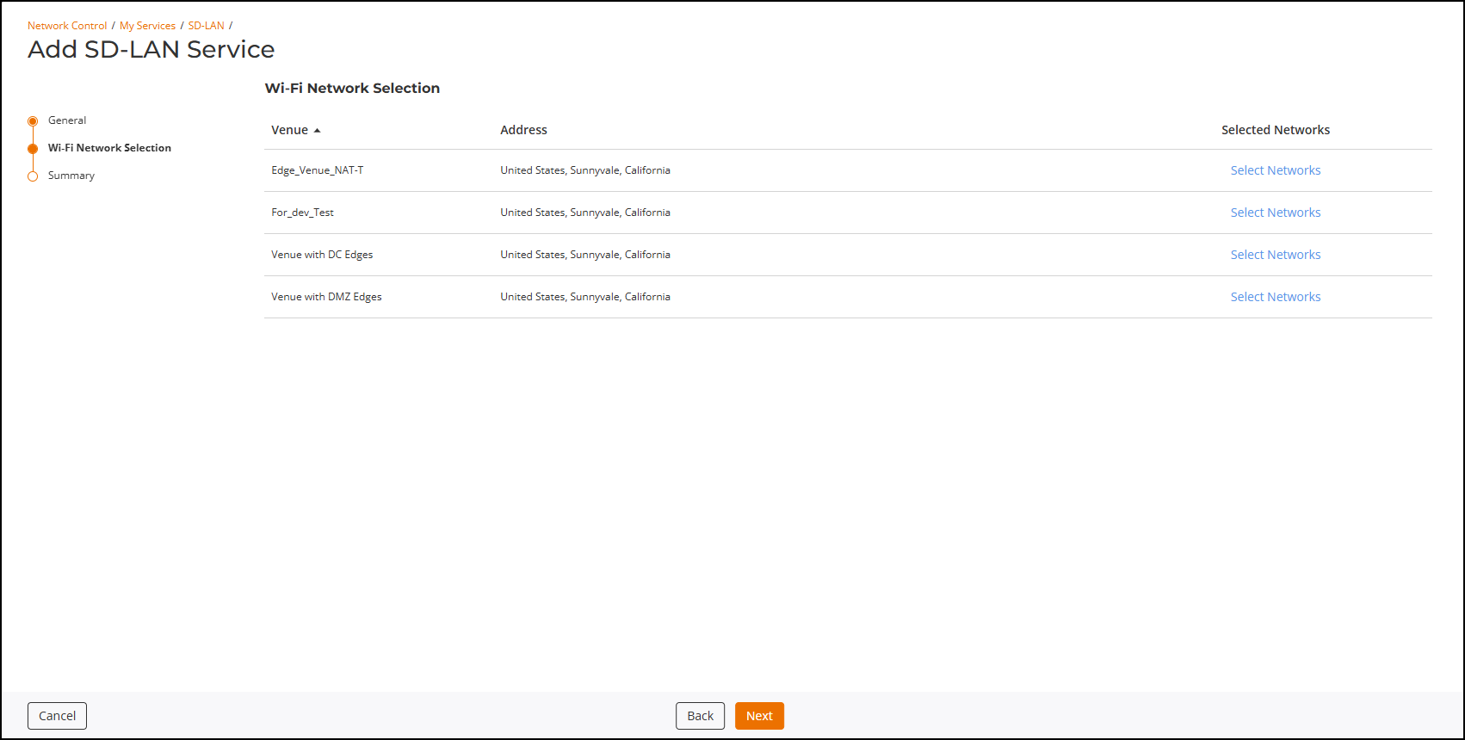Navigate to My Services breadcrumb
1465x740 pixels.
pos(147,26)
